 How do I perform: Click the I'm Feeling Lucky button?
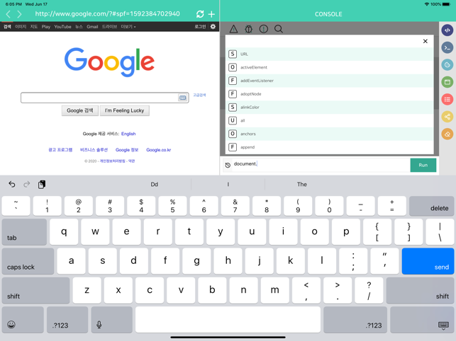pyautogui.click(x=124, y=110)
